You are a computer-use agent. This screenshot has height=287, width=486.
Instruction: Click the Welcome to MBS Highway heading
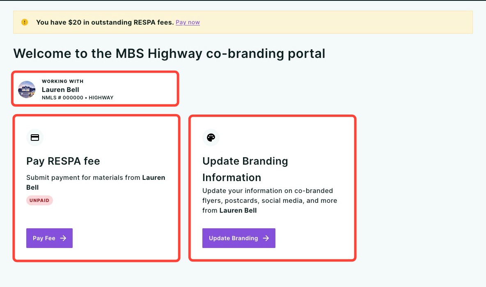click(x=169, y=53)
